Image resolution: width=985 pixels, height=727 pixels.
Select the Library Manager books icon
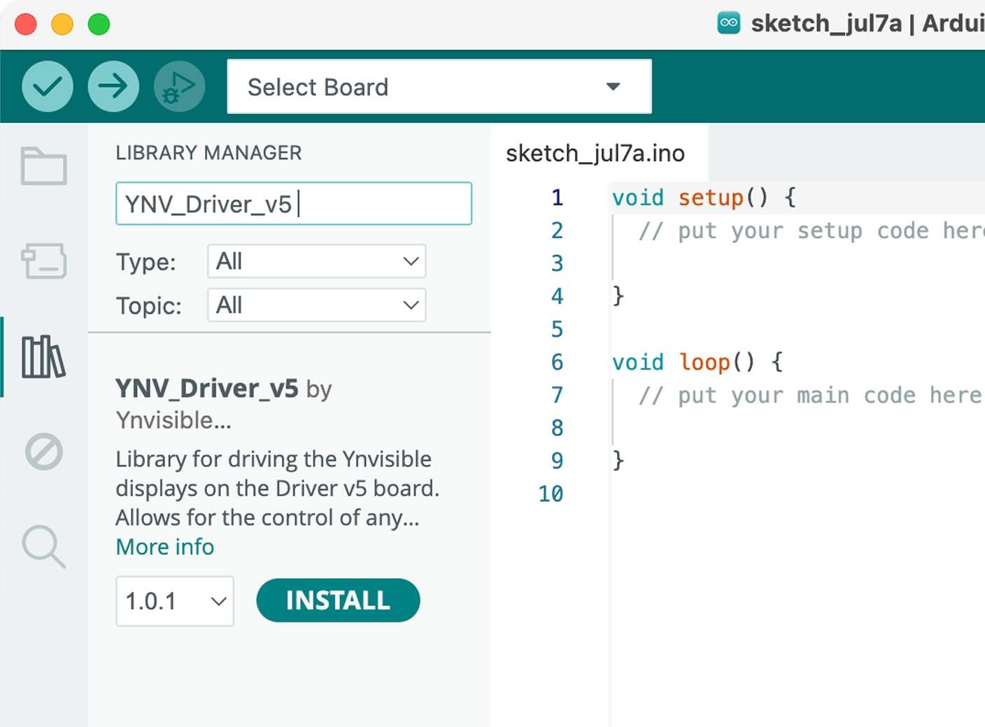[44, 357]
